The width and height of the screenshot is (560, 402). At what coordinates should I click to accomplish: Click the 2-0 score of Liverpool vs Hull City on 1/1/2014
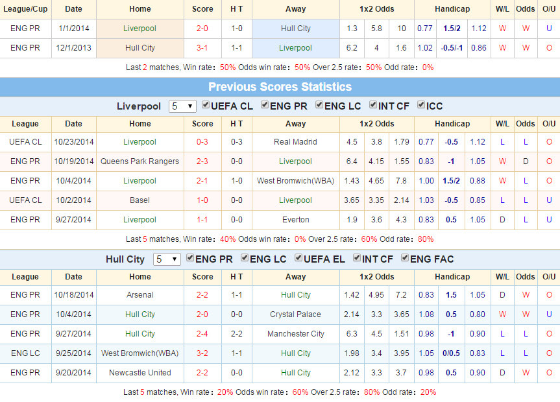coord(202,29)
